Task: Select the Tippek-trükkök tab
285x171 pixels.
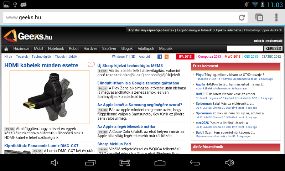Action: click(x=66, y=57)
